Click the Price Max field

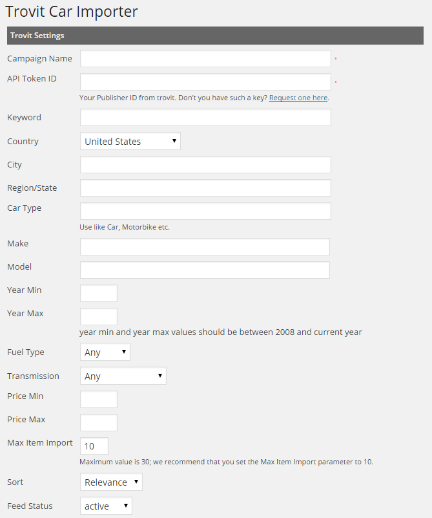[x=99, y=423]
